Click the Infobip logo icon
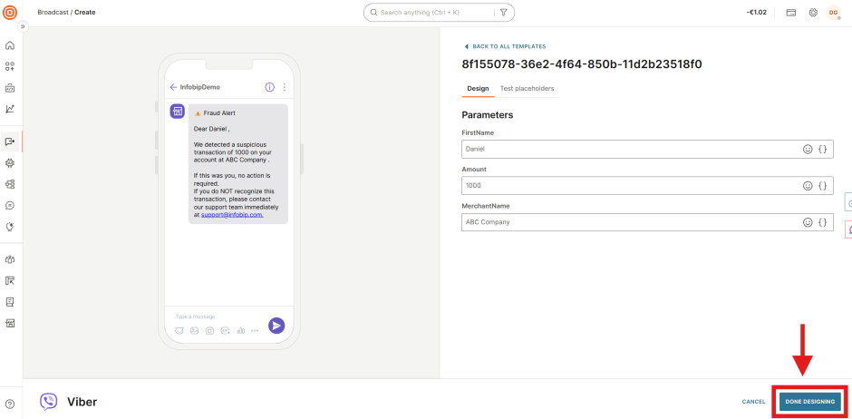 (10, 12)
